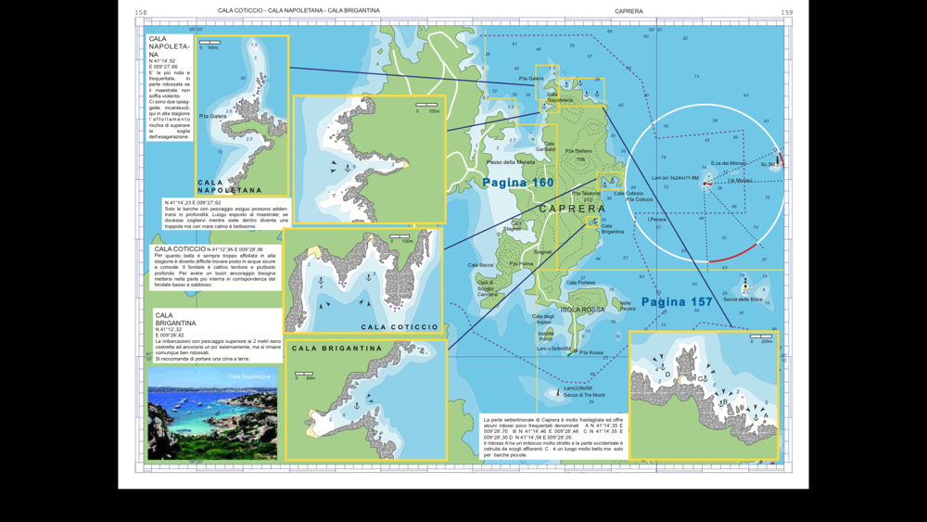This screenshot has width=927, height=522.
Task: Click the "Cala Becca" label
Action: click(480, 265)
